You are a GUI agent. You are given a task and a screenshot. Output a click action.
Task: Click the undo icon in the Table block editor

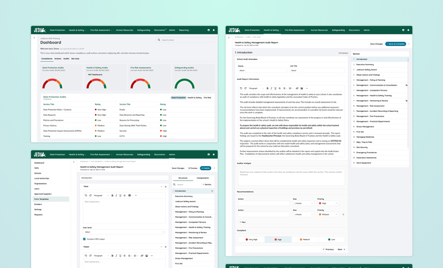pyautogui.click(x=86, y=196)
